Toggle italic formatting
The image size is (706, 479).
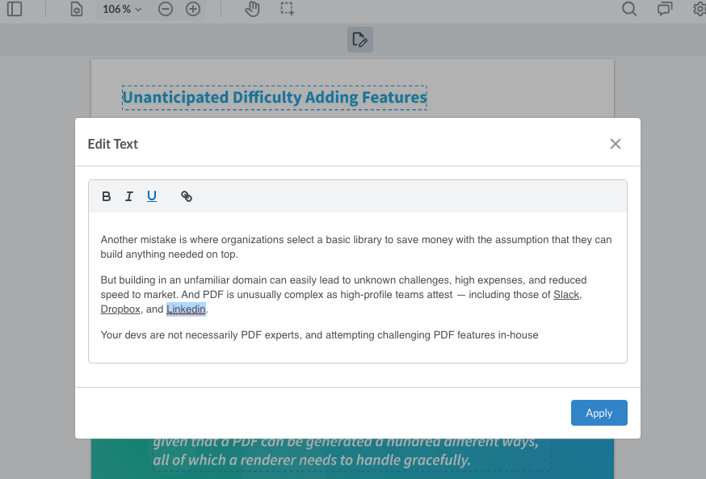[x=128, y=195]
